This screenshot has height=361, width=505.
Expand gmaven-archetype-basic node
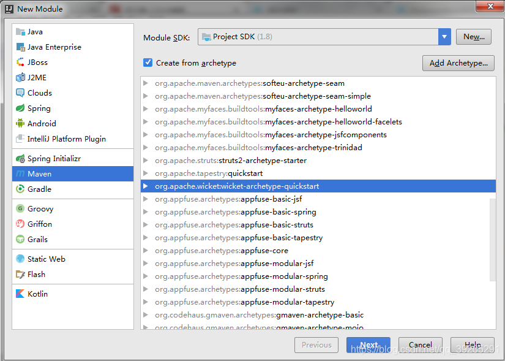(146, 315)
